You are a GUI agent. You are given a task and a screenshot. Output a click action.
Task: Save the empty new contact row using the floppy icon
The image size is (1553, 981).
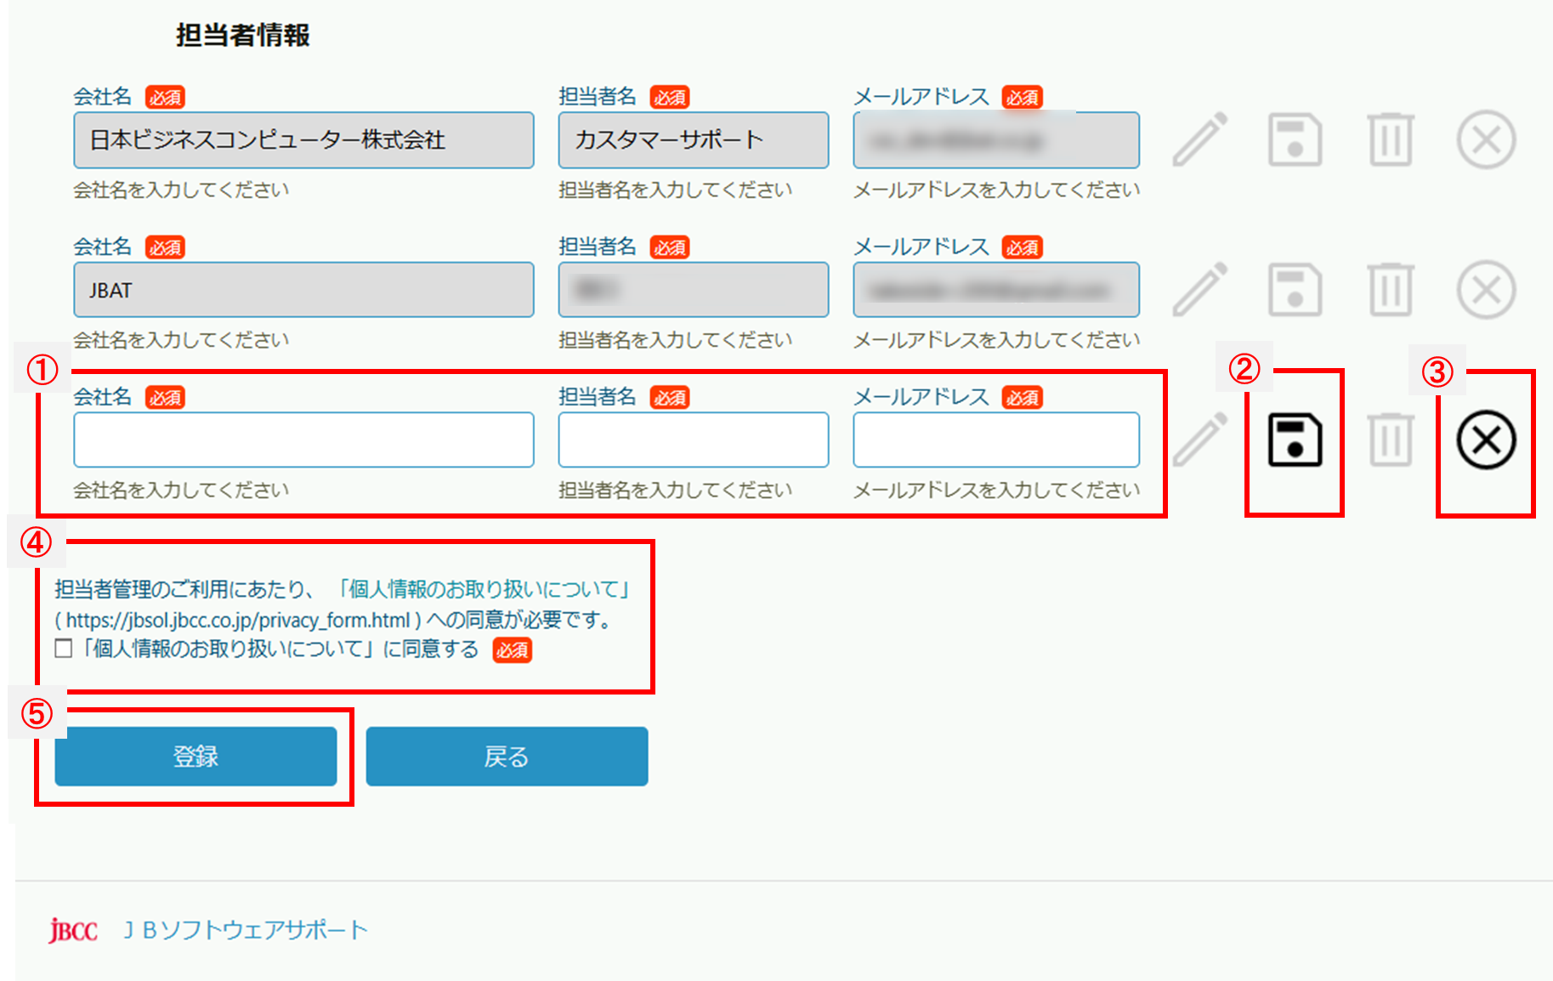[x=1295, y=439]
